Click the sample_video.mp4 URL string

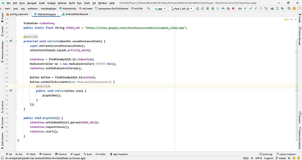(136, 28)
